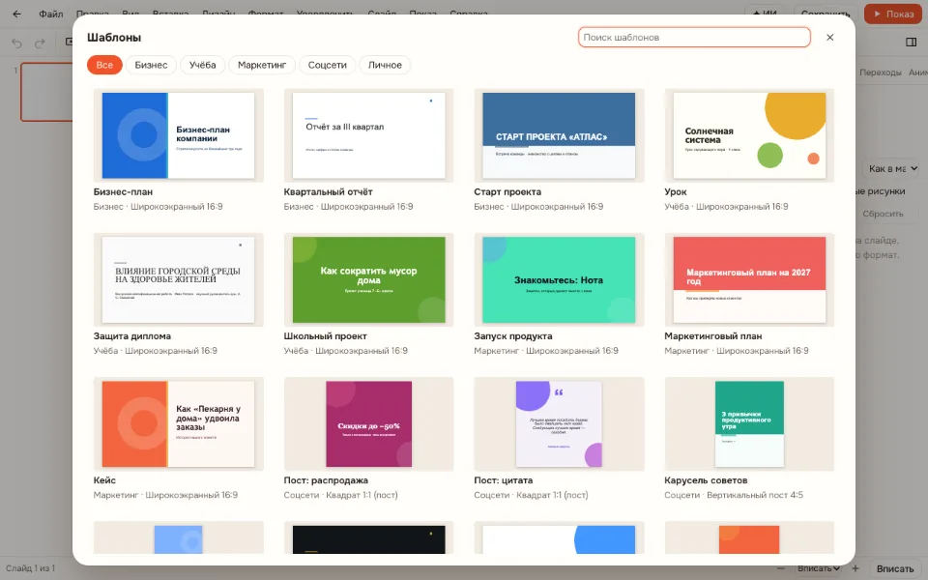The image size is (928, 580).
Task: Open the Файл menu
Action: (x=51, y=14)
